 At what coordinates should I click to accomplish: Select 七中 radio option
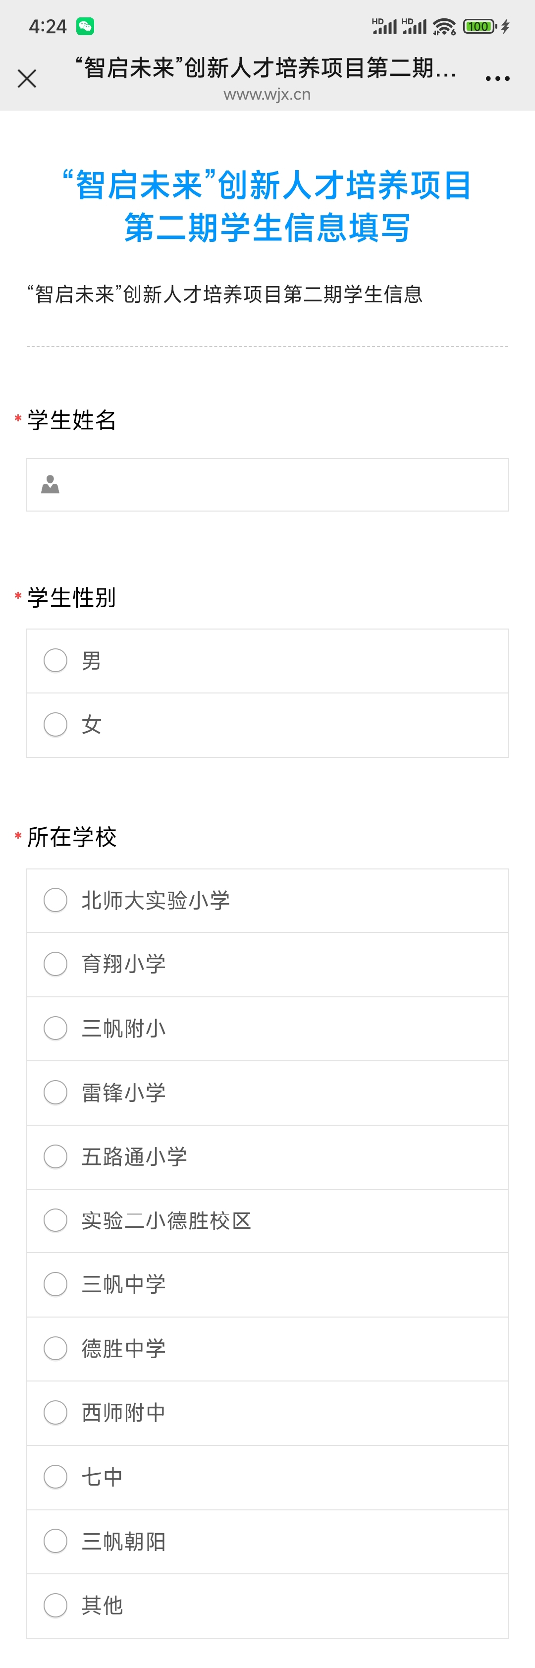[x=55, y=1477]
